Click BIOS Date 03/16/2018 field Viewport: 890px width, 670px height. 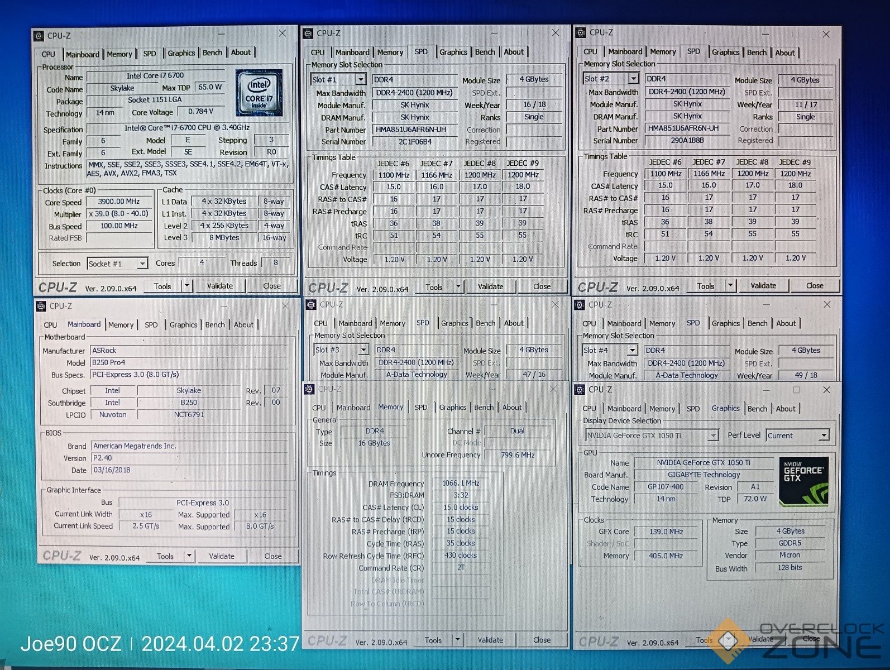tap(190, 470)
